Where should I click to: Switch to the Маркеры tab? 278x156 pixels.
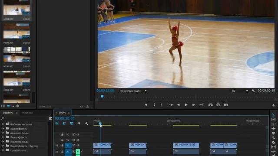28,113
